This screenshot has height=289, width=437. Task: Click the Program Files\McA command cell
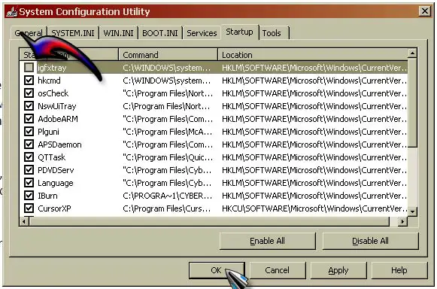(167, 132)
